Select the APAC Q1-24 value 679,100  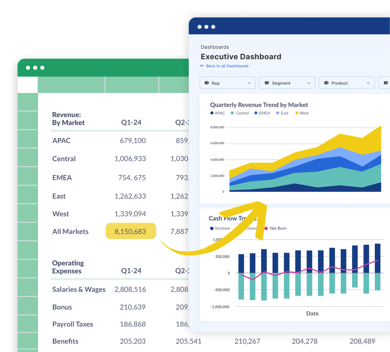pos(133,141)
